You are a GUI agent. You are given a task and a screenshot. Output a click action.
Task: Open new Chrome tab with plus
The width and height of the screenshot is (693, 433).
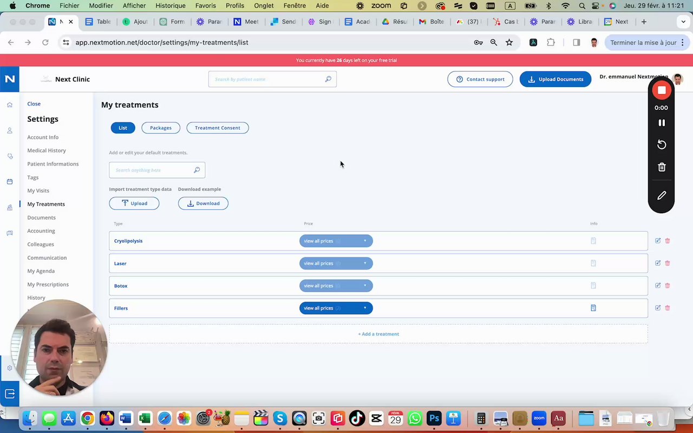point(644,22)
